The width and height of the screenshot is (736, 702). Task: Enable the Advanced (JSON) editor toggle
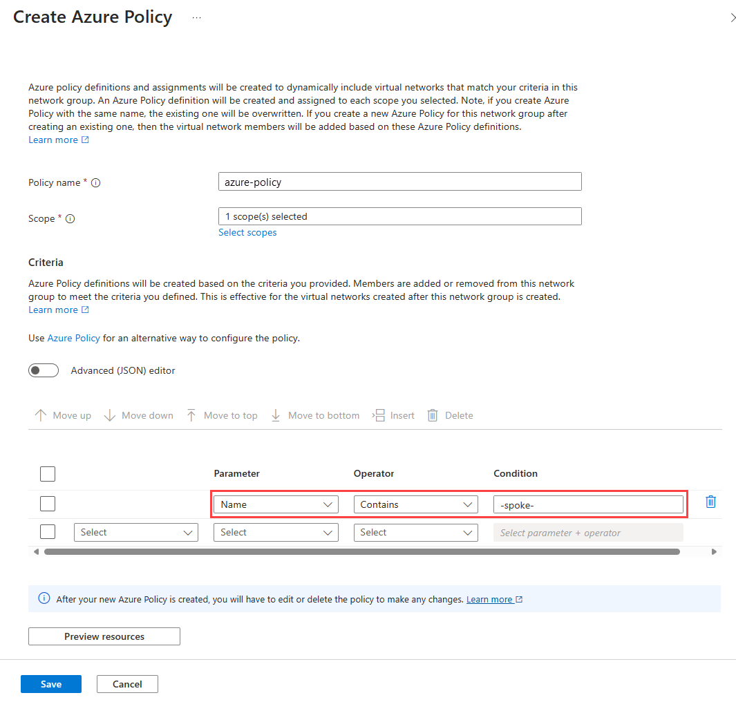point(44,370)
